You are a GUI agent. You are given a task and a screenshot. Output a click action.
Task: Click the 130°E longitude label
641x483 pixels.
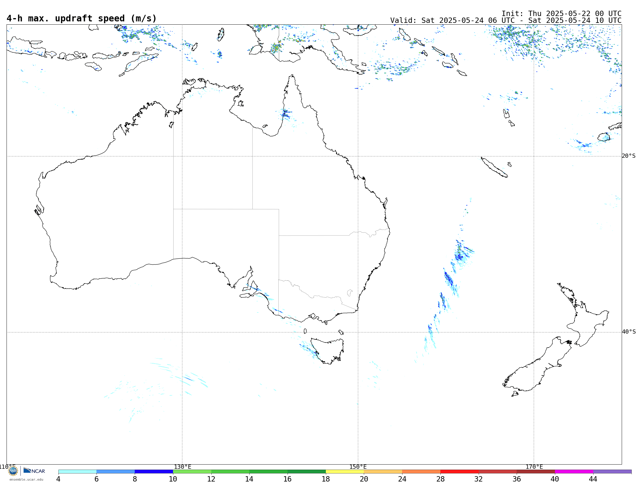point(183,467)
